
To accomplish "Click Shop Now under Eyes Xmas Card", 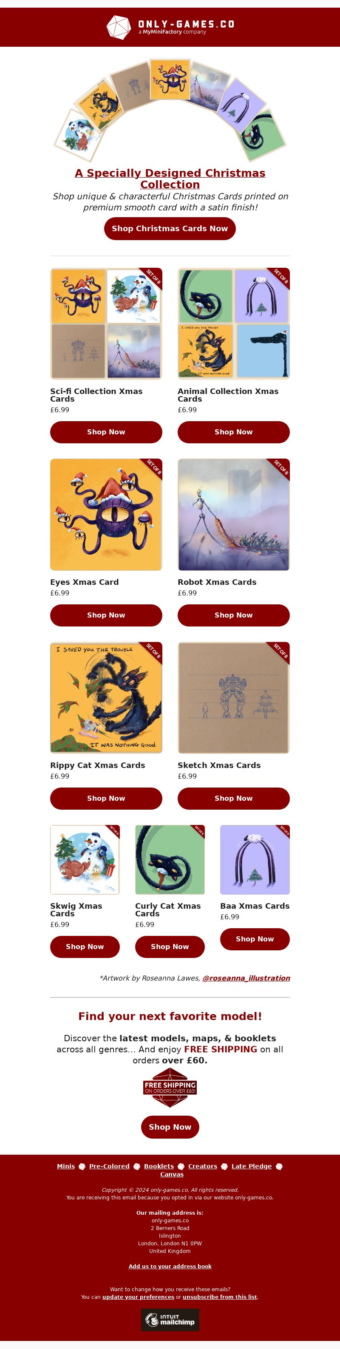I will [106, 615].
